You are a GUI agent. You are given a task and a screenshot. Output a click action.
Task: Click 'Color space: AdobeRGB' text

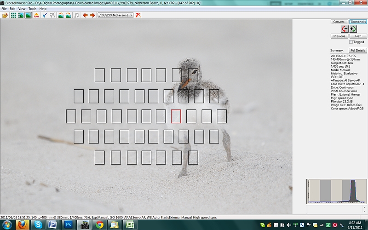tap(347, 109)
